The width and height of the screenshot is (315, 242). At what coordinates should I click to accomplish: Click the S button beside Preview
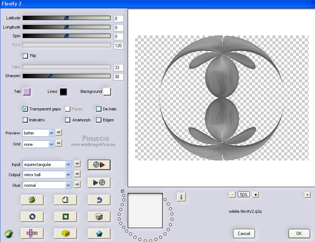click(x=59, y=132)
